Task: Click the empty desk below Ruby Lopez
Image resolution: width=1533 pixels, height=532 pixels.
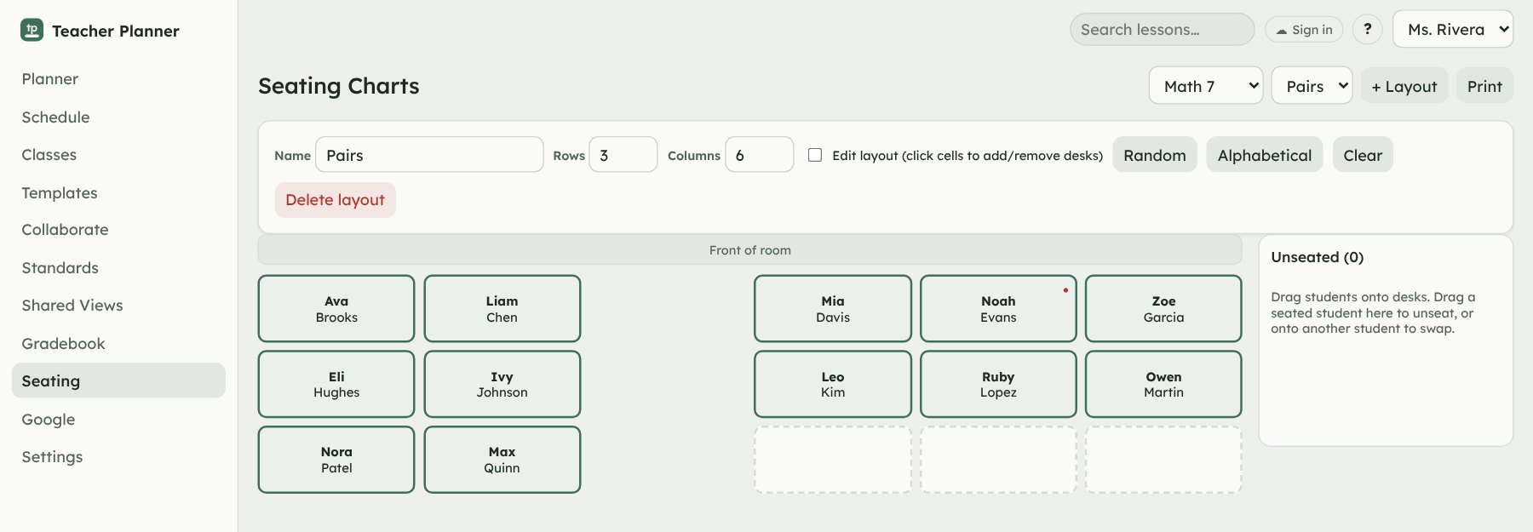Action: click(998, 460)
